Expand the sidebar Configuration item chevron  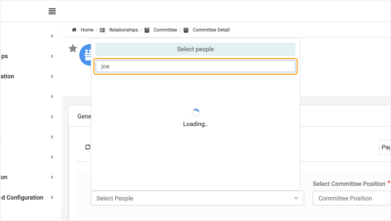[x=52, y=197]
